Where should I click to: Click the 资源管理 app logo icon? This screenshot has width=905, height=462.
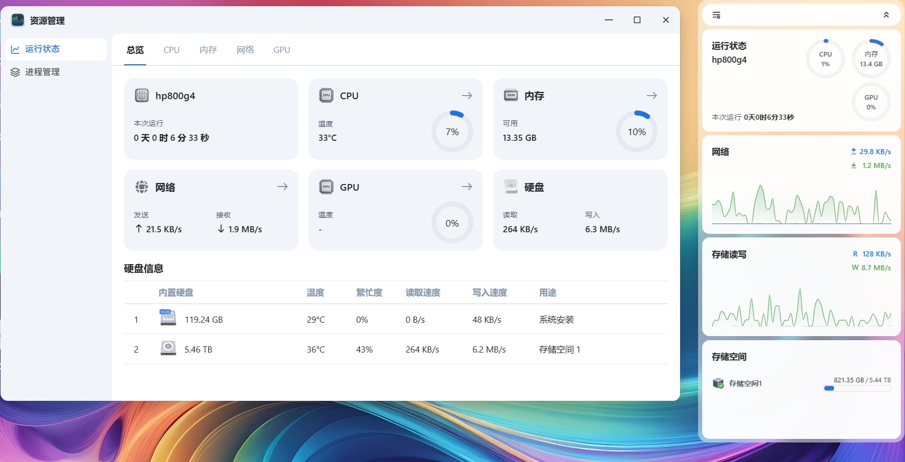tap(18, 20)
